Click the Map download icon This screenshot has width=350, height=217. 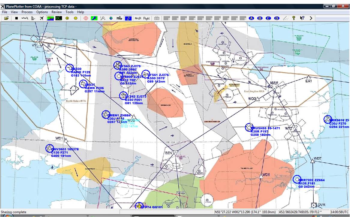point(119,18)
